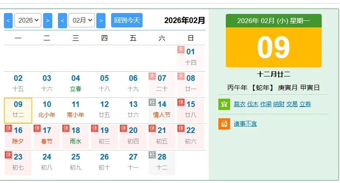Select date 17 春节
This screenshot has height=183, width=340.
[x=47, y=136]
